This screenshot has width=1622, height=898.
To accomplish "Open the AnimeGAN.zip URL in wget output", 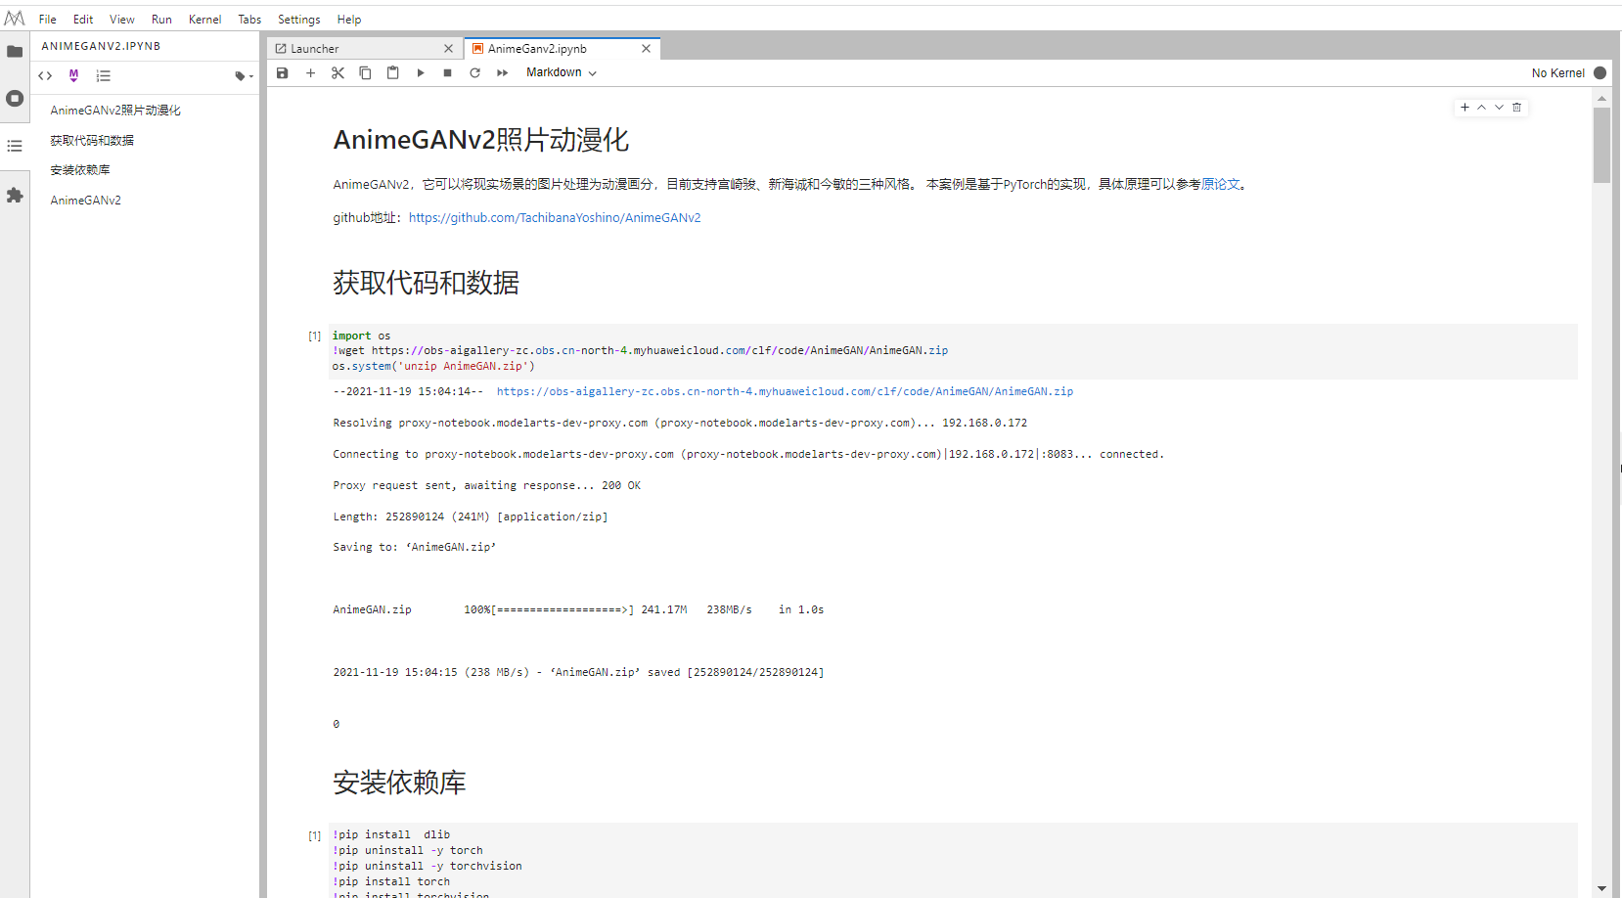I will click(785, 391).
